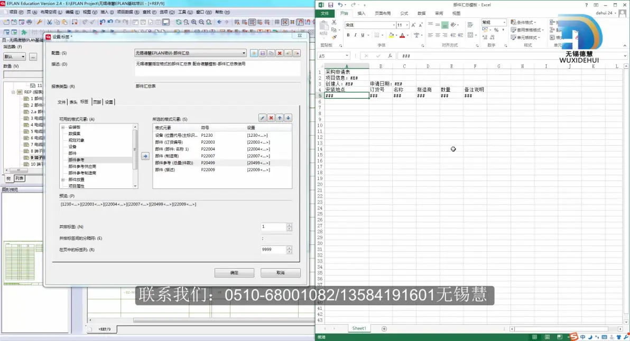Click the Excel format painter brush
Viewport: 630px width, 341px height.
tap(334, 37)
